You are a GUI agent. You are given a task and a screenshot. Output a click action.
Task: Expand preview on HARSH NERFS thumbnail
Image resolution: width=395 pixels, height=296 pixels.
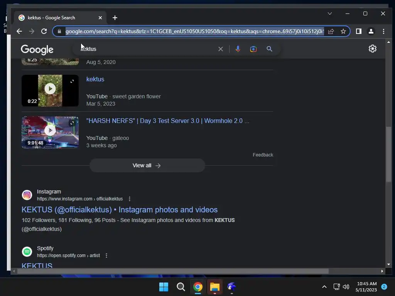(x=72, y=123)
